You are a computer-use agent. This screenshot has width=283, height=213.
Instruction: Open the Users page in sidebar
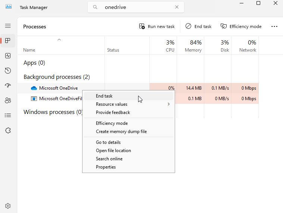coord(8,101)
